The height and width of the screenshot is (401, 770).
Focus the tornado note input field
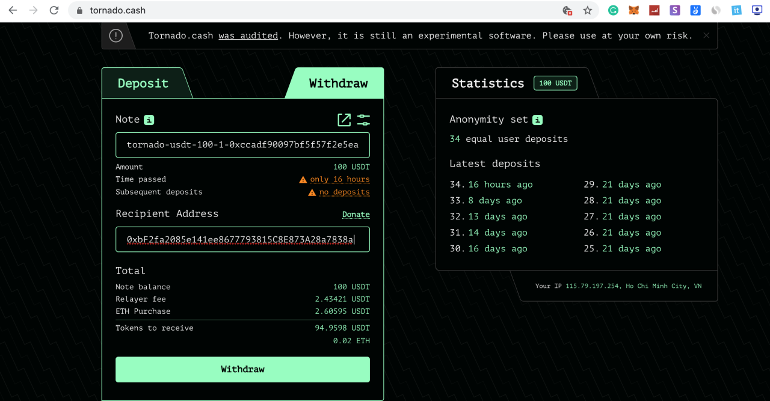[x=242, y=145]
